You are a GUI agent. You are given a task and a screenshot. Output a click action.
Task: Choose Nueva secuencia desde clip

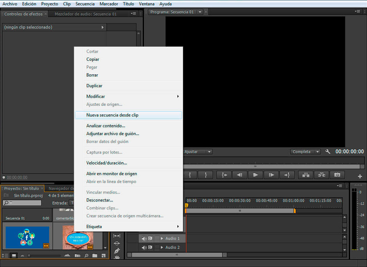(129, 115)
